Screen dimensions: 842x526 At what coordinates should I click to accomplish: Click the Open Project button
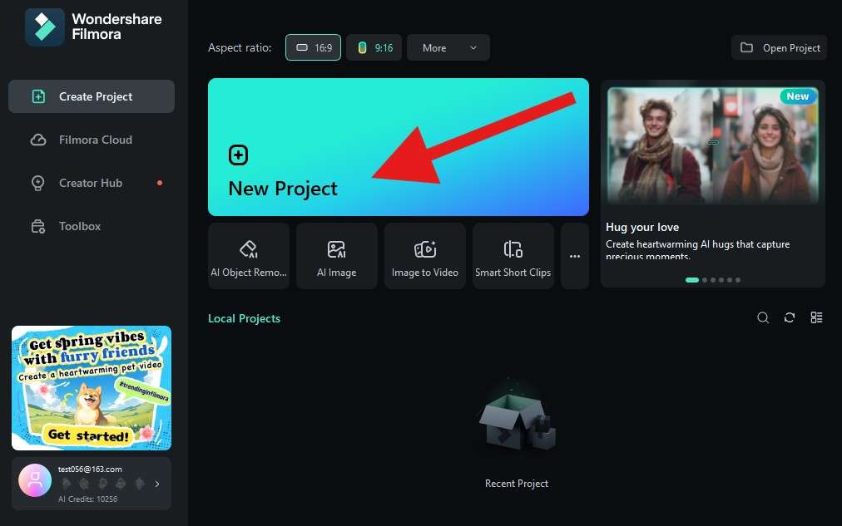click(779, 47)
